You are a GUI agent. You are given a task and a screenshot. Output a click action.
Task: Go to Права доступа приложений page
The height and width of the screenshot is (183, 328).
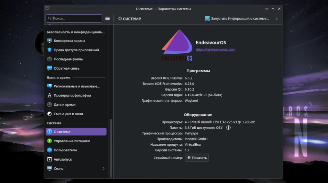pyautogui.click(x=76, y=50)
